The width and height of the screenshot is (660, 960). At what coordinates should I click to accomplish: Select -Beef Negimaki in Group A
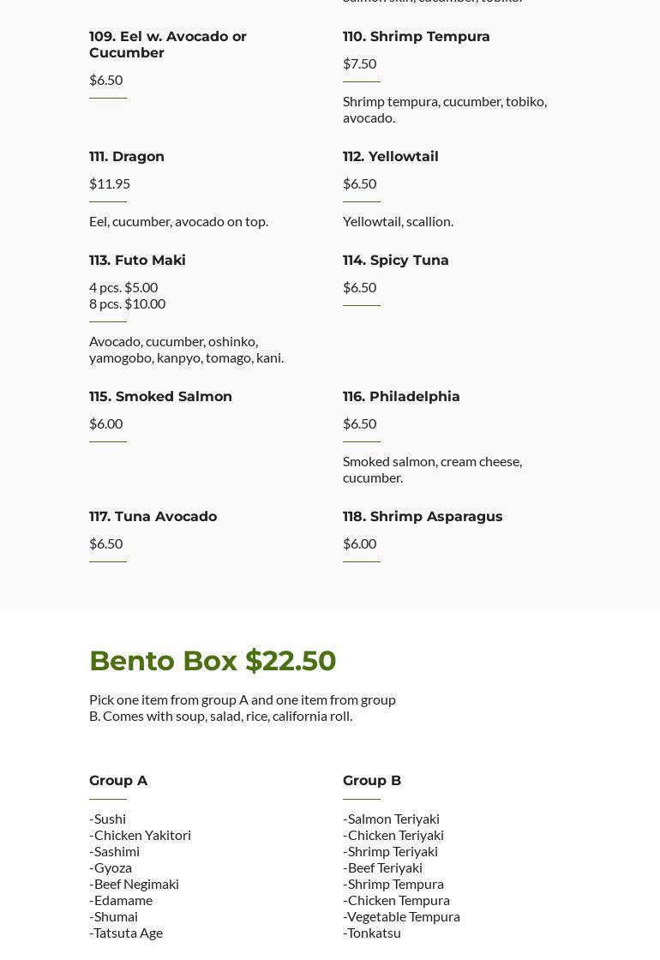[x=135, y=884]
